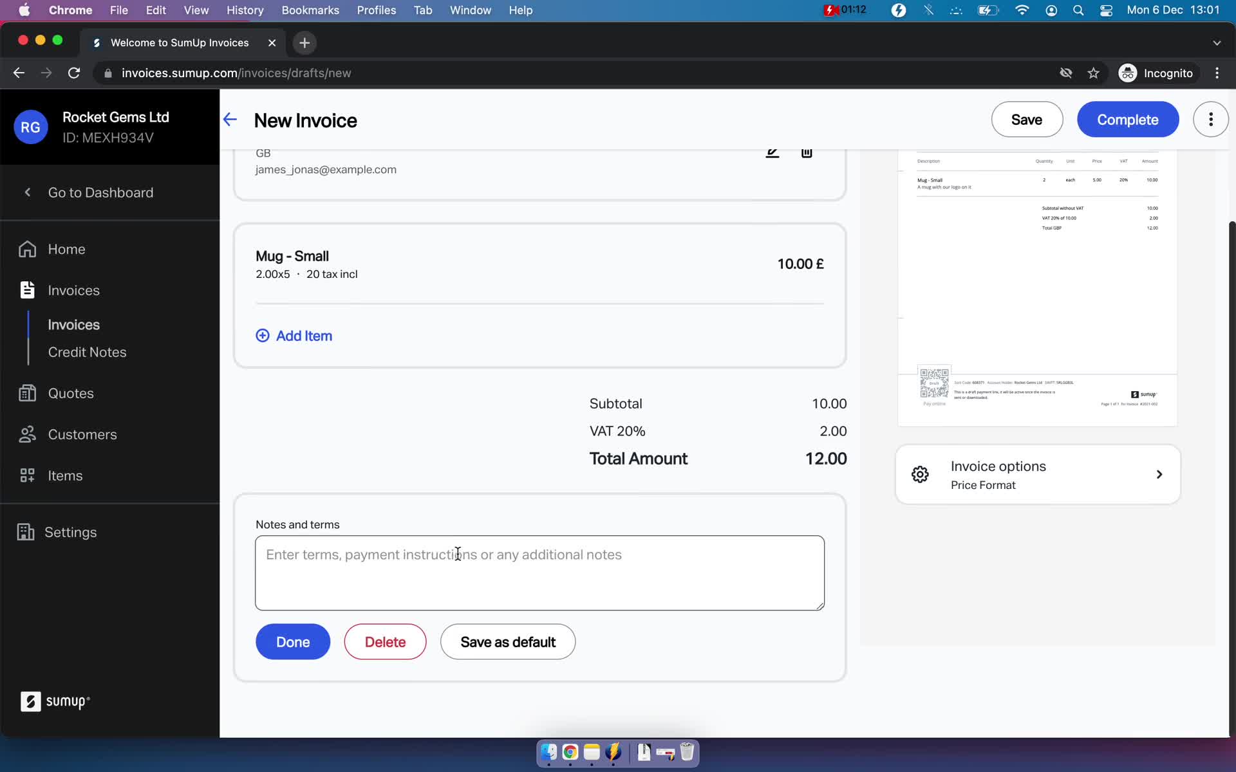Click the Quotes menu item in sidebar
This screenshot has width=1236, height=772.
click(x=71, y=393)
